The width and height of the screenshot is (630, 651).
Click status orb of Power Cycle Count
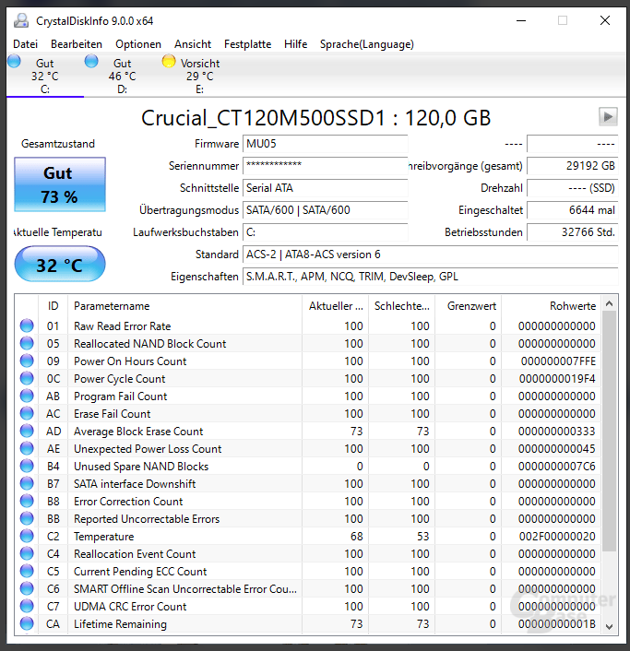27,378
